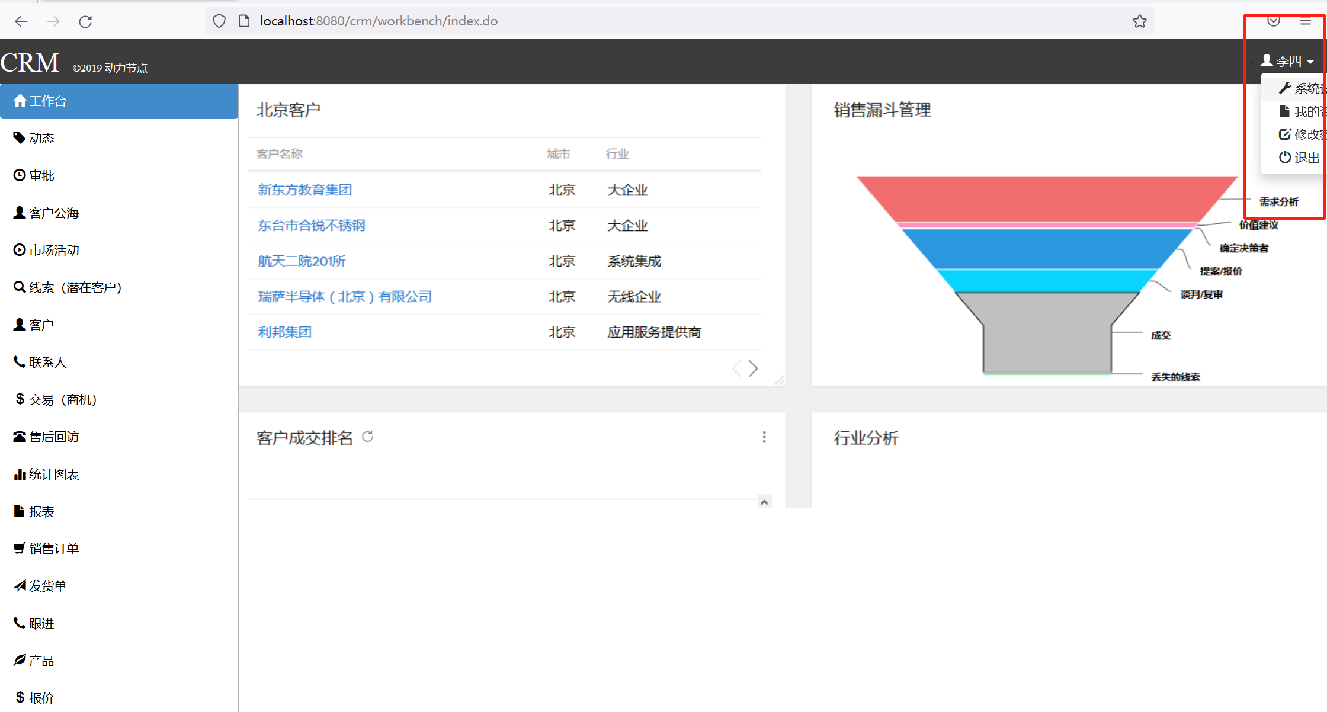Click the browser back arrow
Screen dimensions: 1327x712
[x=21, y=22]
